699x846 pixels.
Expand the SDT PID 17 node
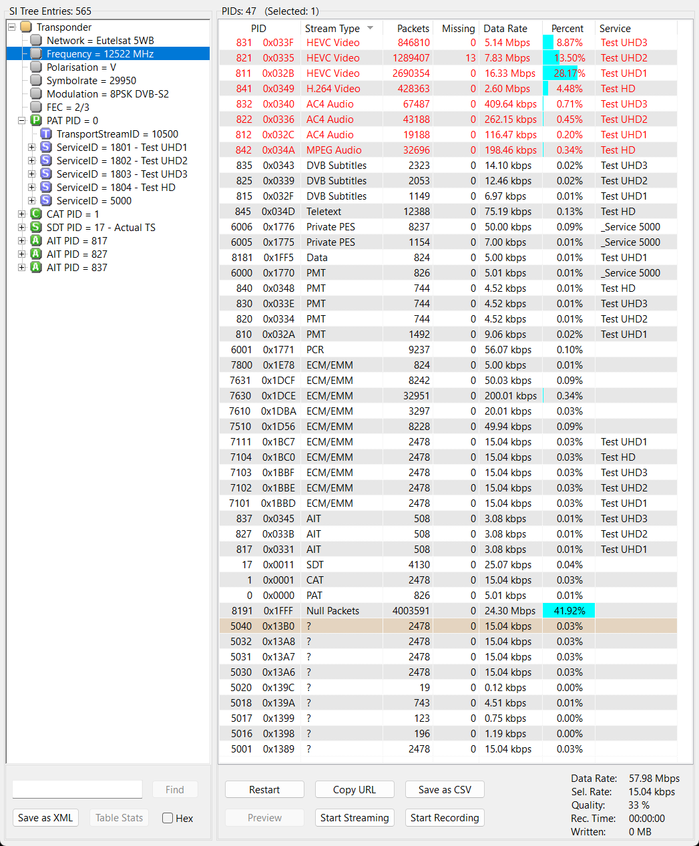tap(21, 228)
